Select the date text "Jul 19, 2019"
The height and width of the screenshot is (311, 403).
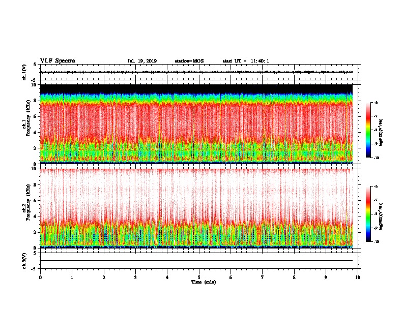(142, 61)
